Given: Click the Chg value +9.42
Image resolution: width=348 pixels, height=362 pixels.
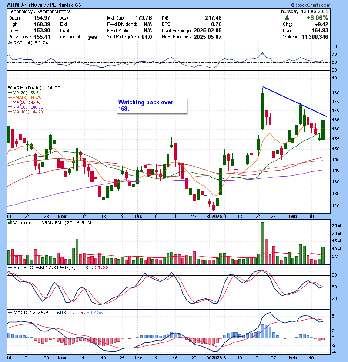Looking at the screenshot, I should (x=321, y=24).
